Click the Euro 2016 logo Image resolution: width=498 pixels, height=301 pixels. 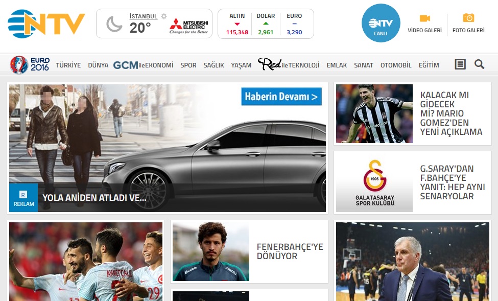(30, 65)
